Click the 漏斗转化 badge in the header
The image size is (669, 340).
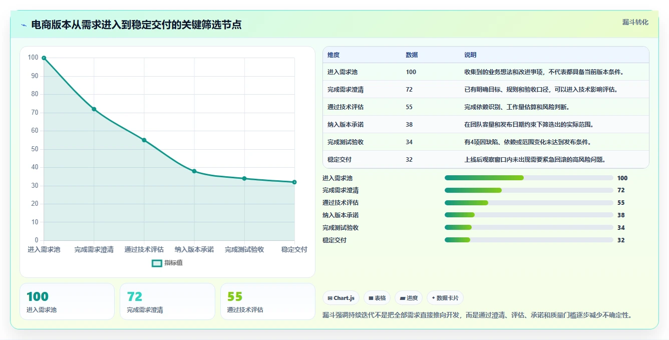pyautogui.click(x=635, y=23)
